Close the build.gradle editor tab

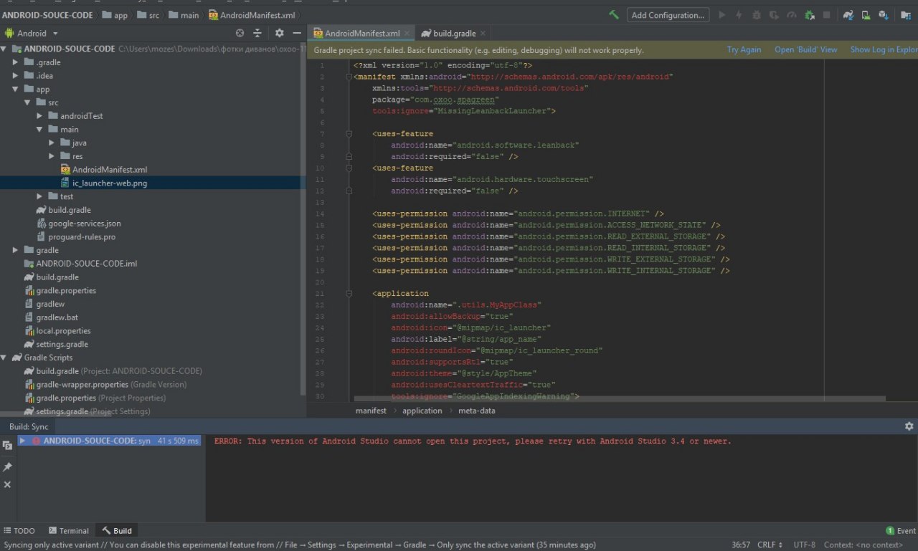tap(483, 33)
